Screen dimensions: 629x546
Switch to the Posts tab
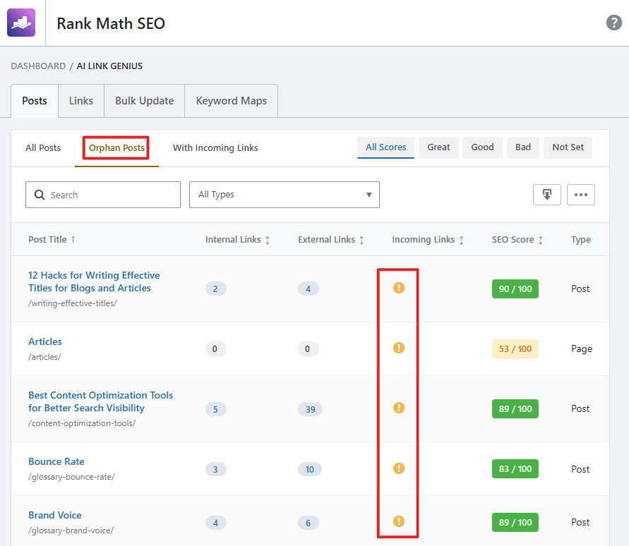tap(35, 101)
